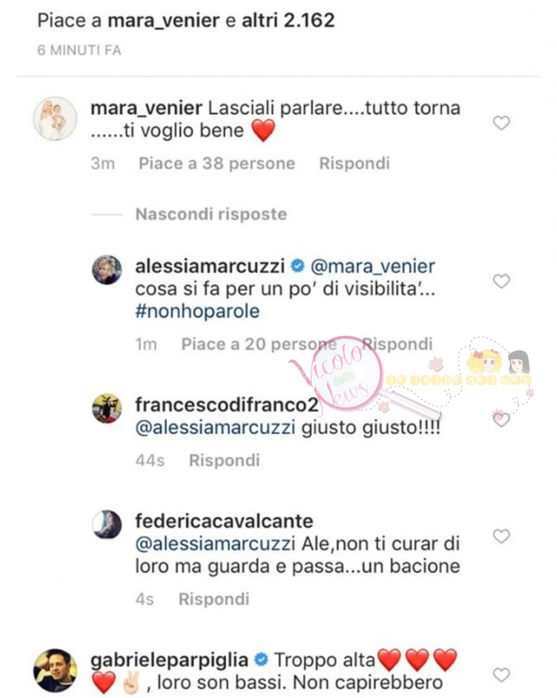Like alessiamarcuzzi's reply with the heart icon

coord(501,282)
